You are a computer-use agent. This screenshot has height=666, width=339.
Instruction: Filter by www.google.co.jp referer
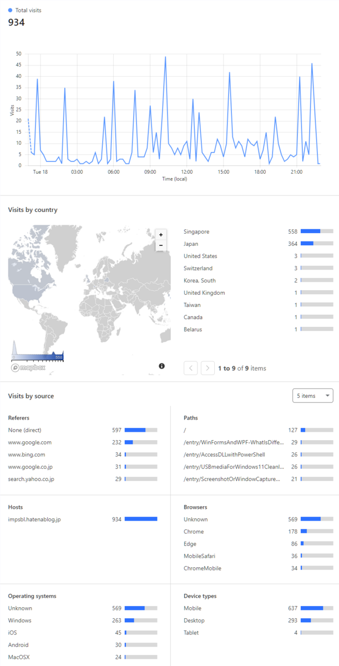[83, 467]
